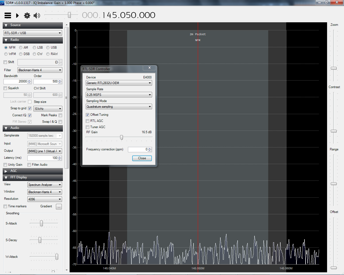The image size is (344, 275).
Task: Adjust the Contrast vertical slider
Action: pyautogui.click(x=334, y=131)
